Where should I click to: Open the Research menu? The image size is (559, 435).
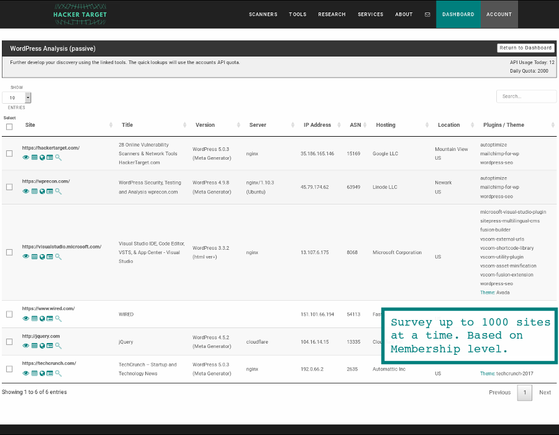332,15
